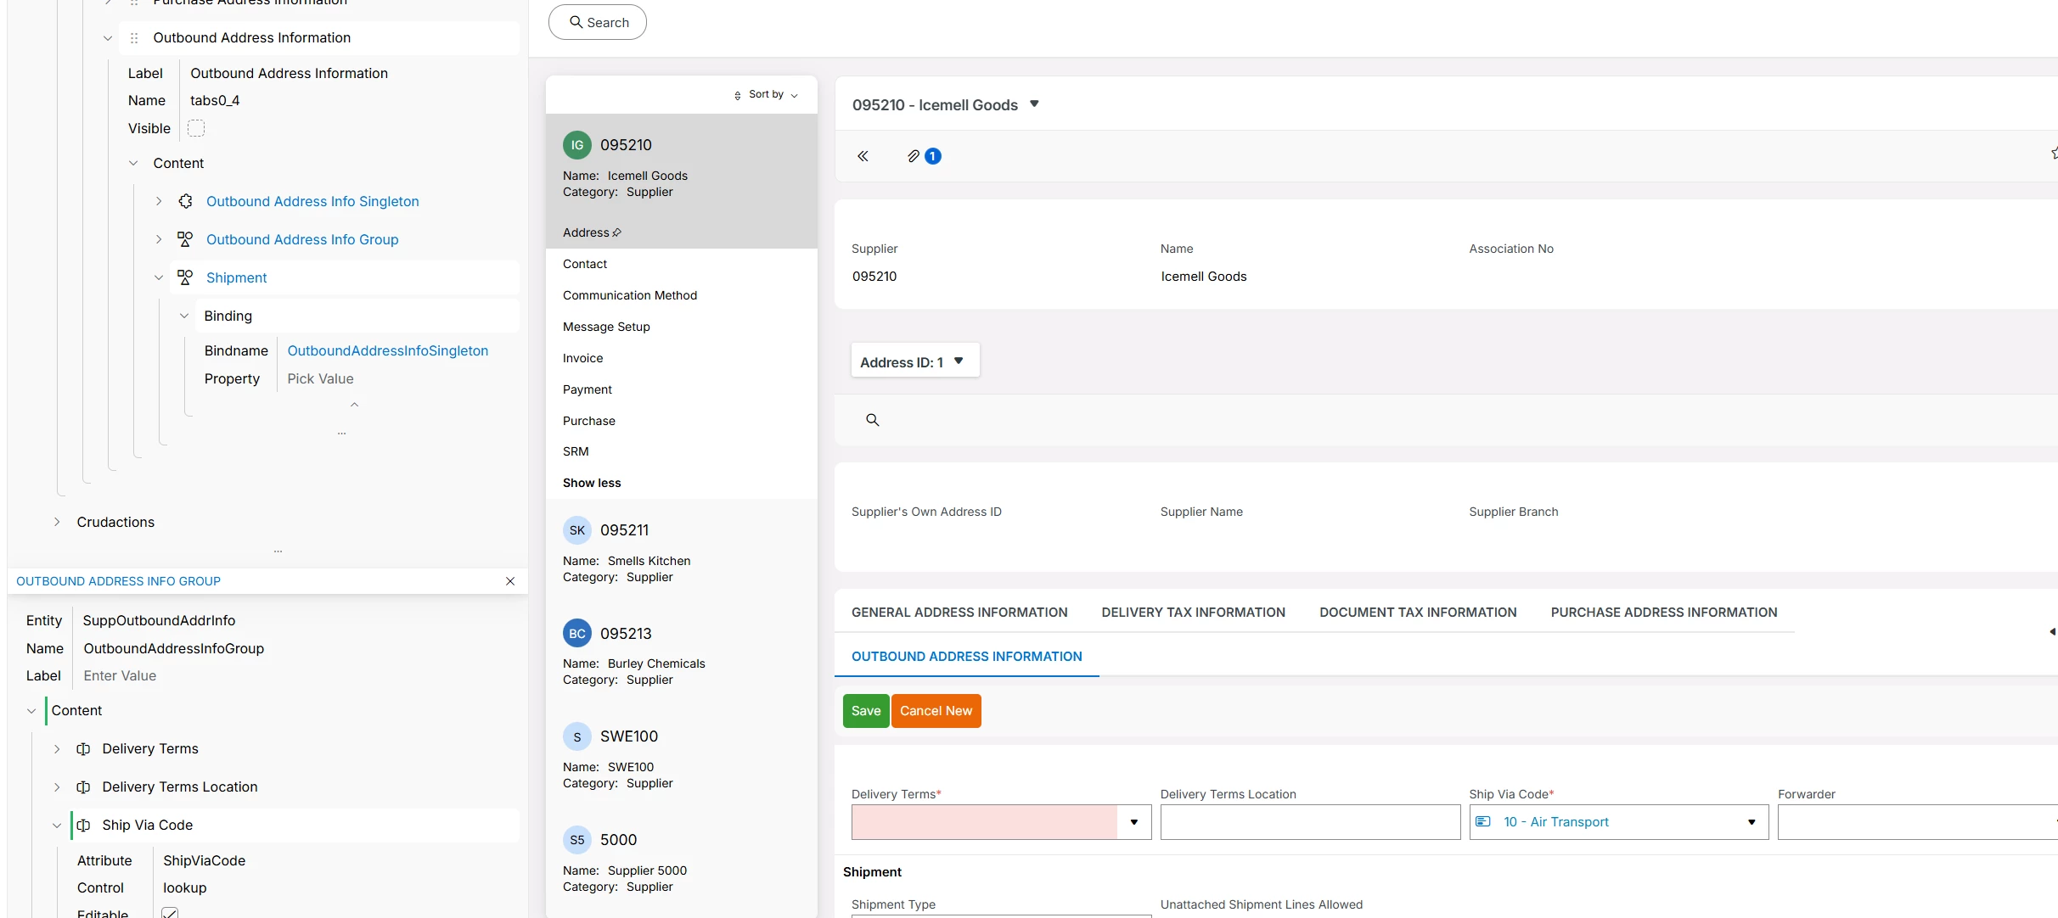Click the Cancel New button
Screen dimensions: 2058x918
(936, 711)
